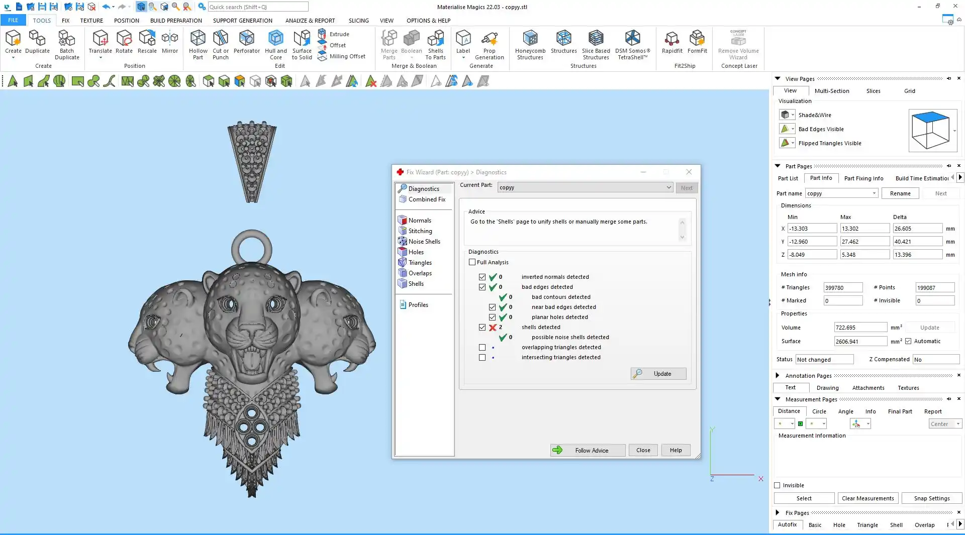Enable the Full Analysis checkbox
965x535 pixels.
(472, 262)
